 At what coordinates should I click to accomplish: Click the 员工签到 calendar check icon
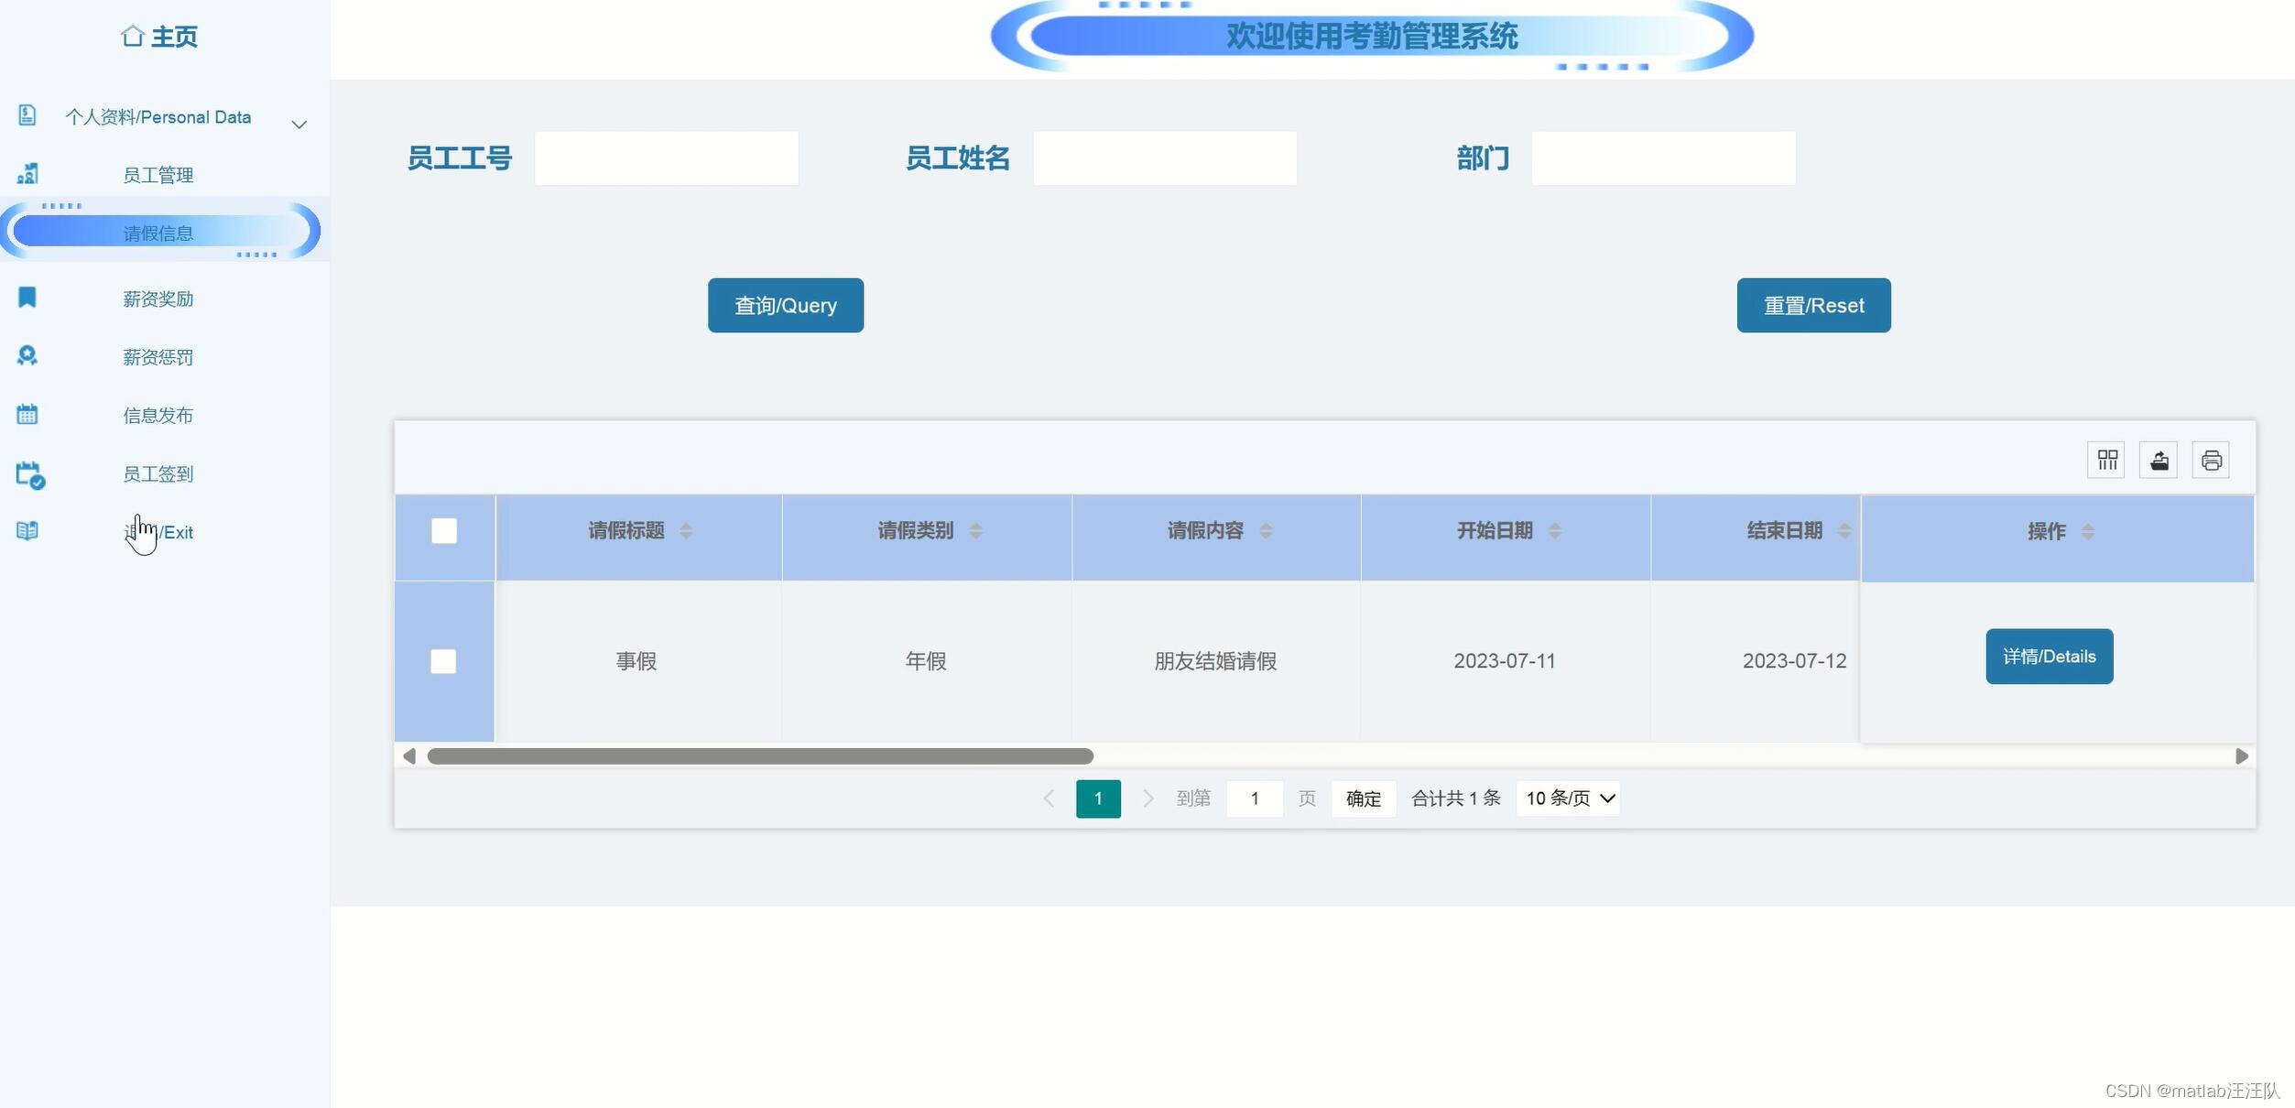29,474
